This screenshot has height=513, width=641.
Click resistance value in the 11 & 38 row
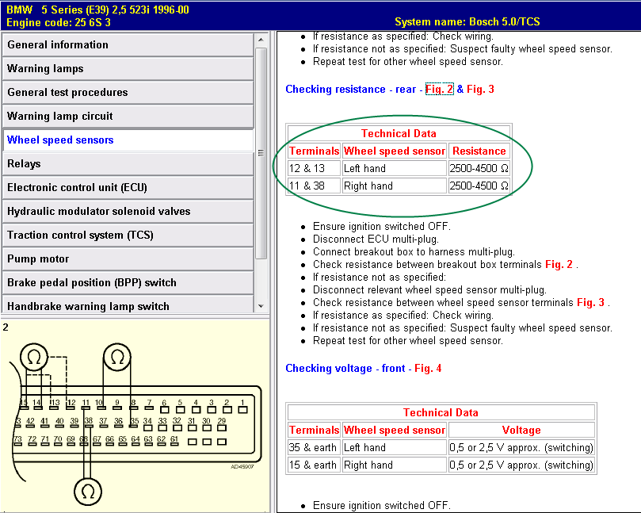[x=479, y=186]
